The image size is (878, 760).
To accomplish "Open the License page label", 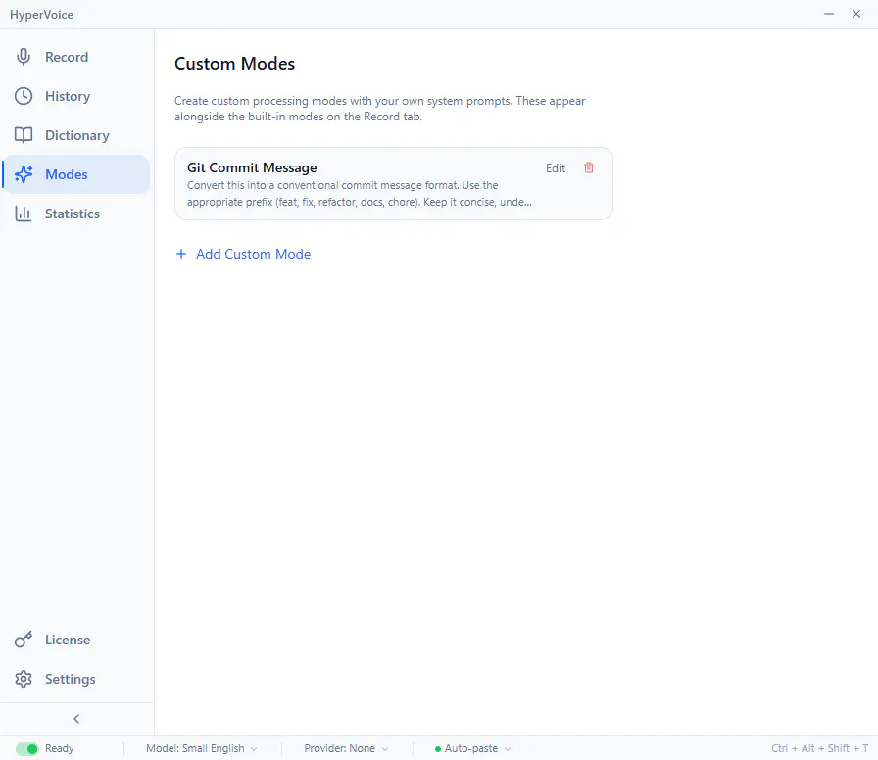I will (x=68, y=640).
